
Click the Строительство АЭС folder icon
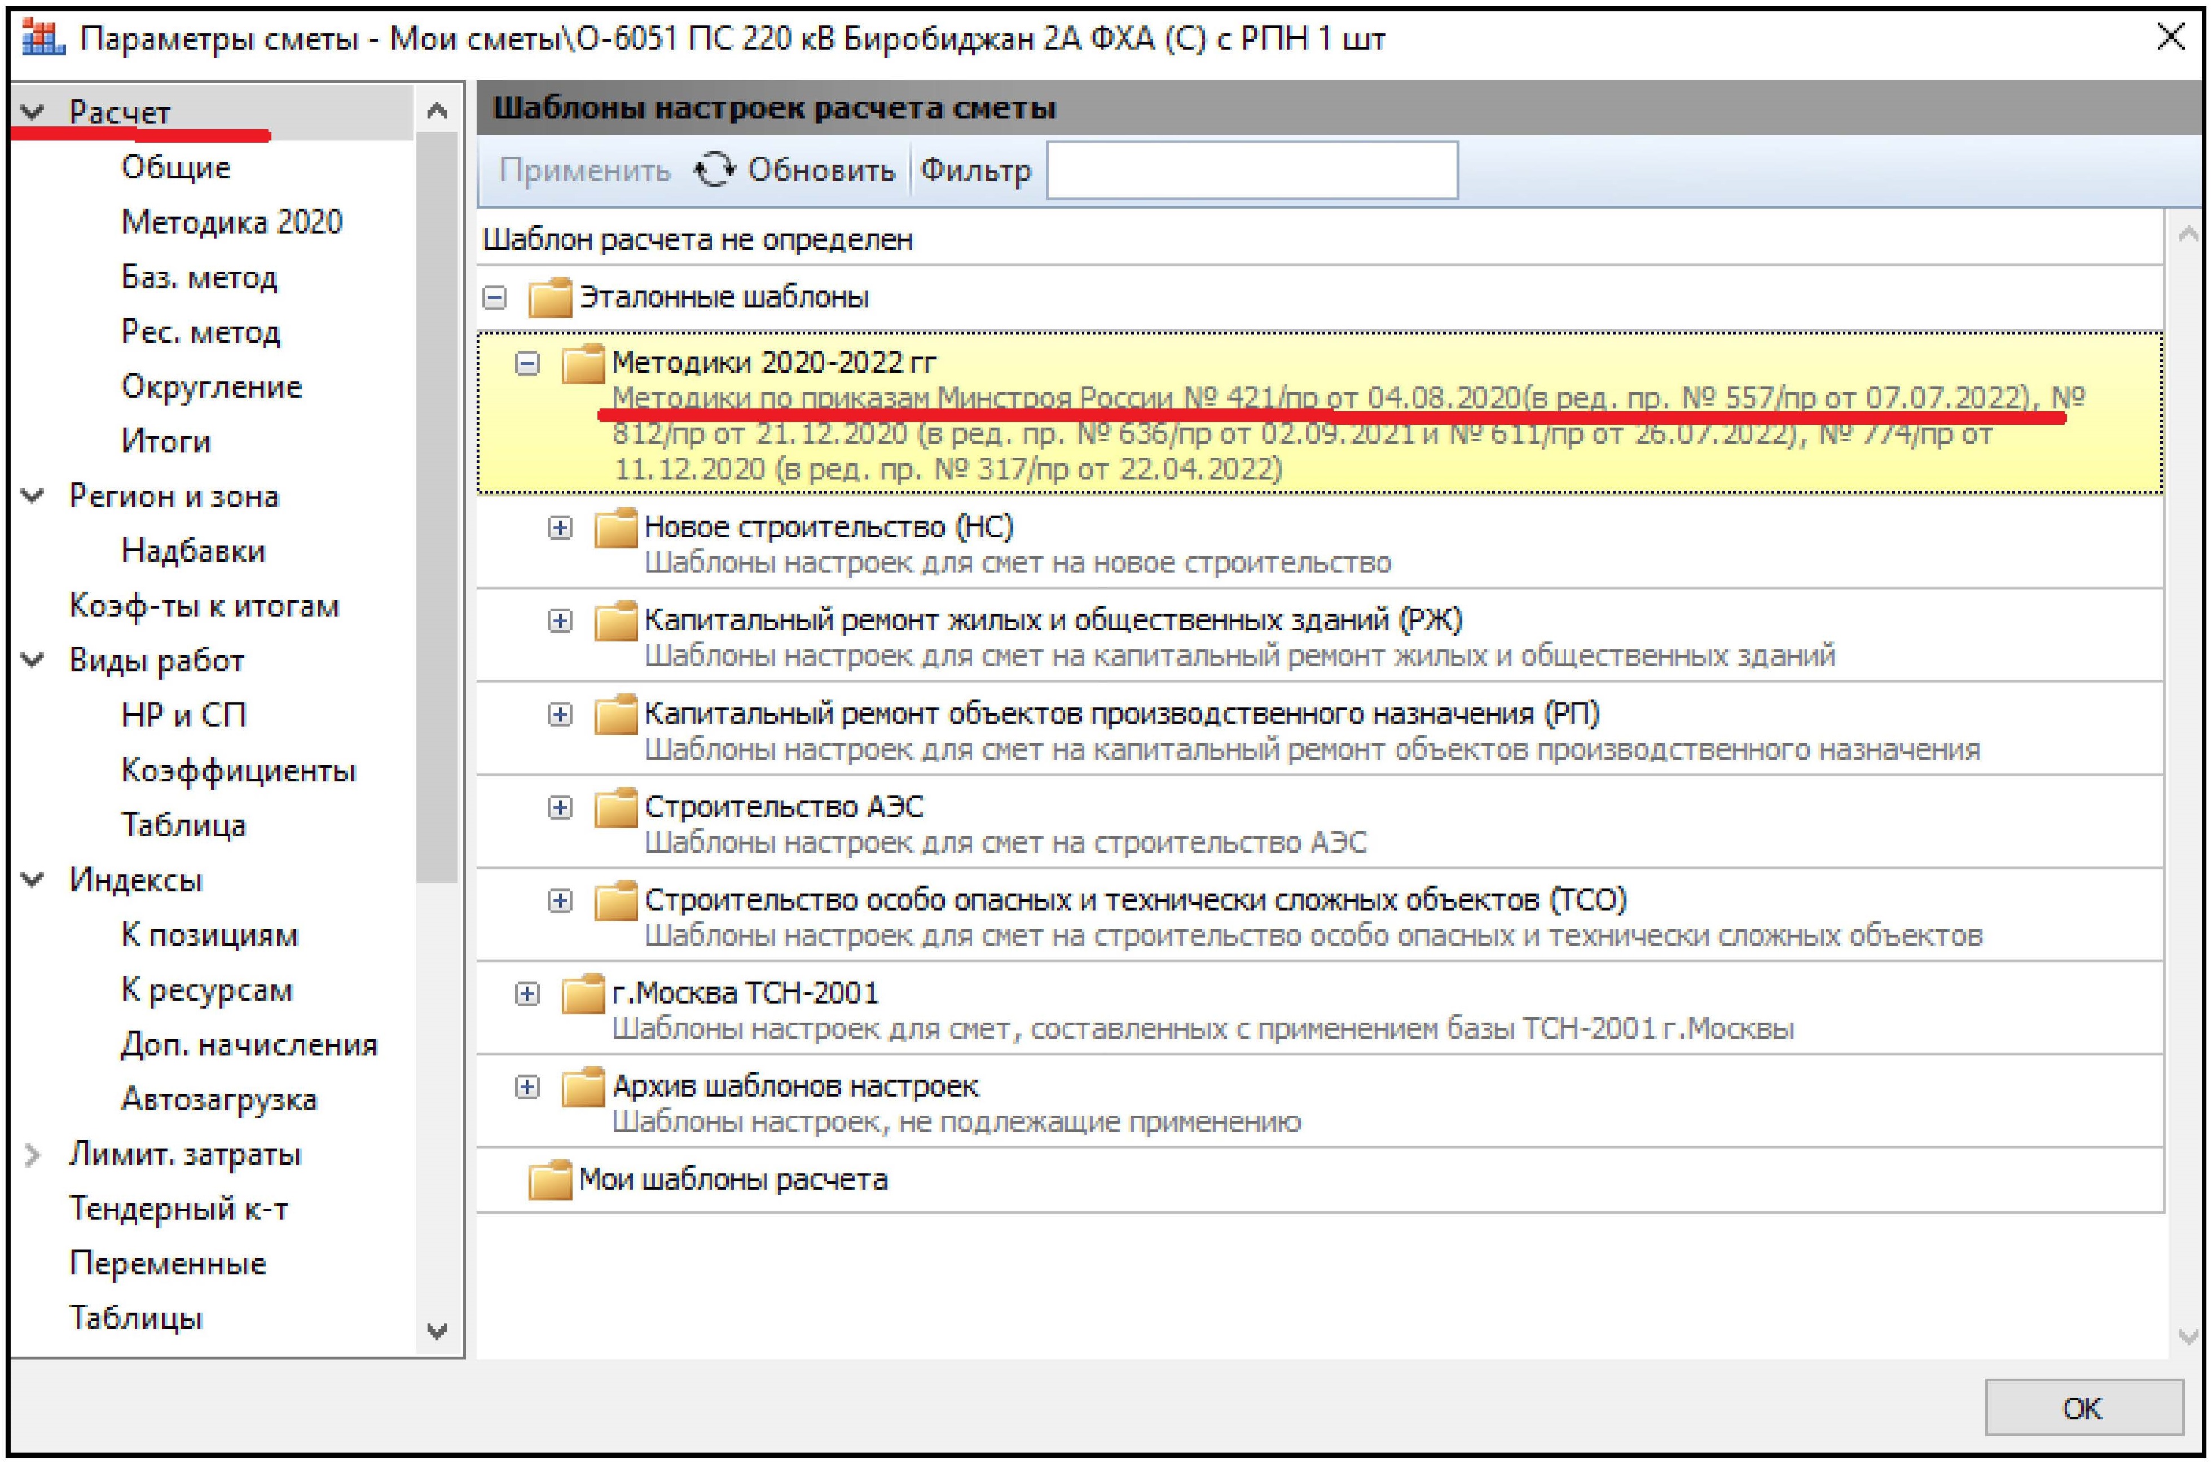click(615, 807)
